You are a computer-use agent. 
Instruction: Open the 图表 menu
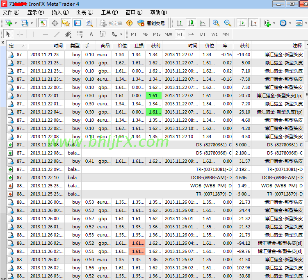coord(84,13)
